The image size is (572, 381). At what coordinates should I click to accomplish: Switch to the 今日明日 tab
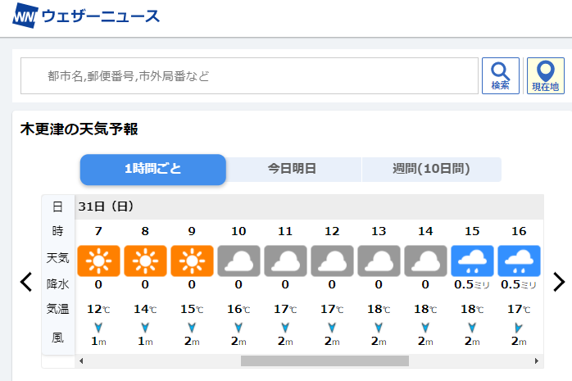(292, 169)
